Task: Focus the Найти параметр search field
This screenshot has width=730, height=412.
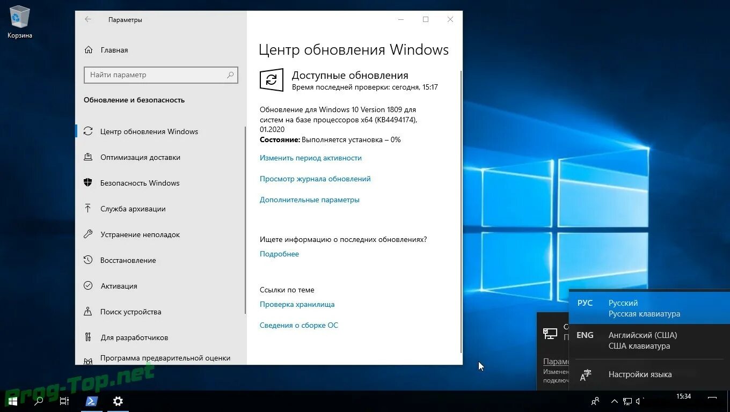Action: tap(161, 75)
